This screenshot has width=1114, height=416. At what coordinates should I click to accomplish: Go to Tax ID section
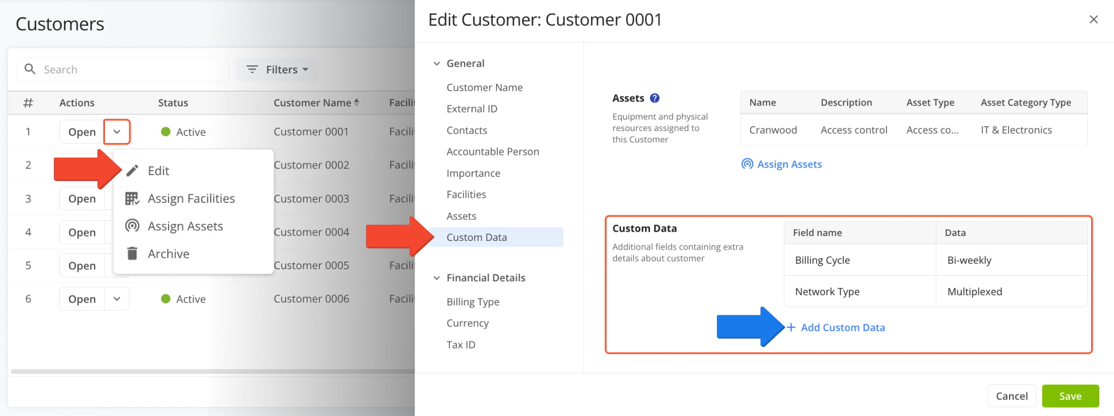461,345
